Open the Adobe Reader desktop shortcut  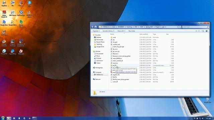pos(4,14)
